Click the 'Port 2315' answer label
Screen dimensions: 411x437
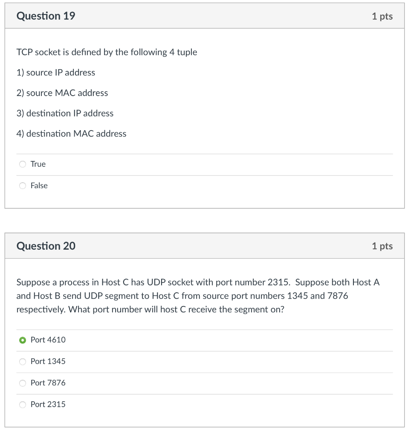tap(48, 405)
